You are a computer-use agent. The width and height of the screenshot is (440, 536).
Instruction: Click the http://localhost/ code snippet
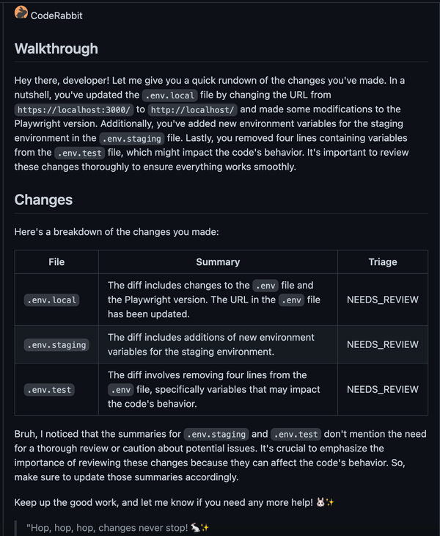(x=193, y=109)
